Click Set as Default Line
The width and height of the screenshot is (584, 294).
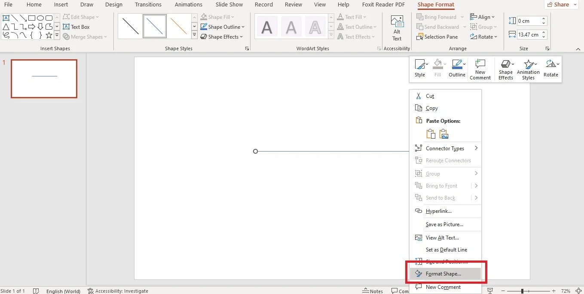(446, 249)
